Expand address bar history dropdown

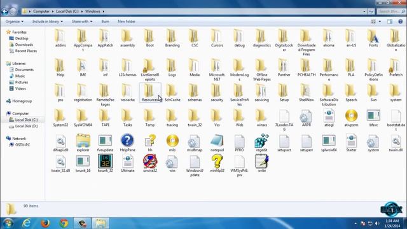click(x=364, y=11)
